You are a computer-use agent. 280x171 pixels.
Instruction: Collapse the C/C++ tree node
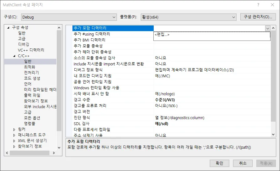click(14, 56)
